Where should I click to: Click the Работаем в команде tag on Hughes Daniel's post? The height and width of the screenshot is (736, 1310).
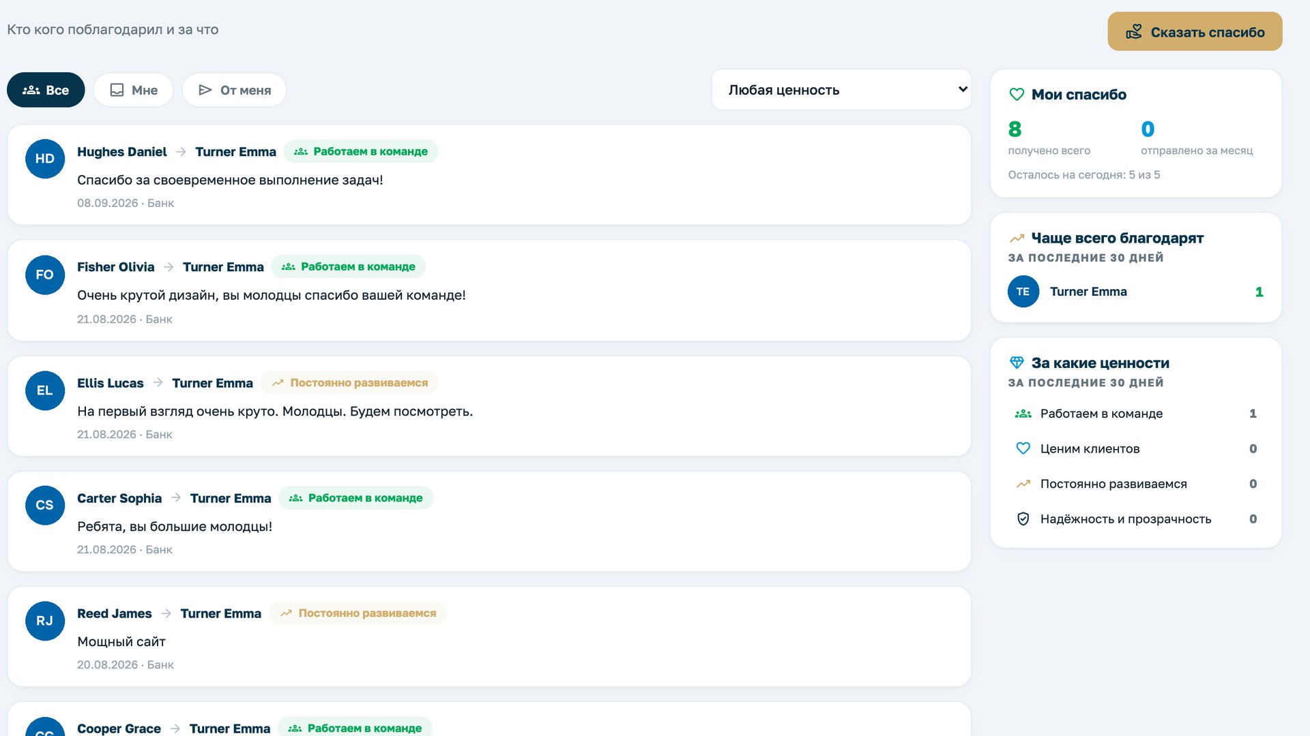[x=361, y=151]
